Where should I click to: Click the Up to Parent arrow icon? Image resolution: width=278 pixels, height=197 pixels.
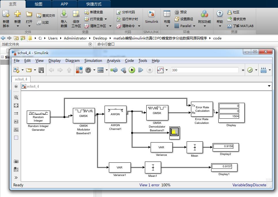pos(69,70)
